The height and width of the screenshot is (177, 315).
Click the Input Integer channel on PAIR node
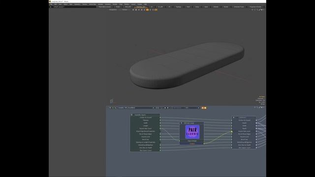point(192,141)
